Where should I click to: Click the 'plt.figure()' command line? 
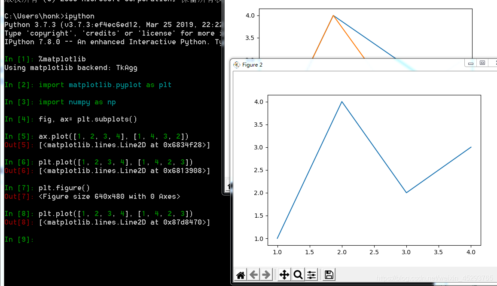point(64,188)
